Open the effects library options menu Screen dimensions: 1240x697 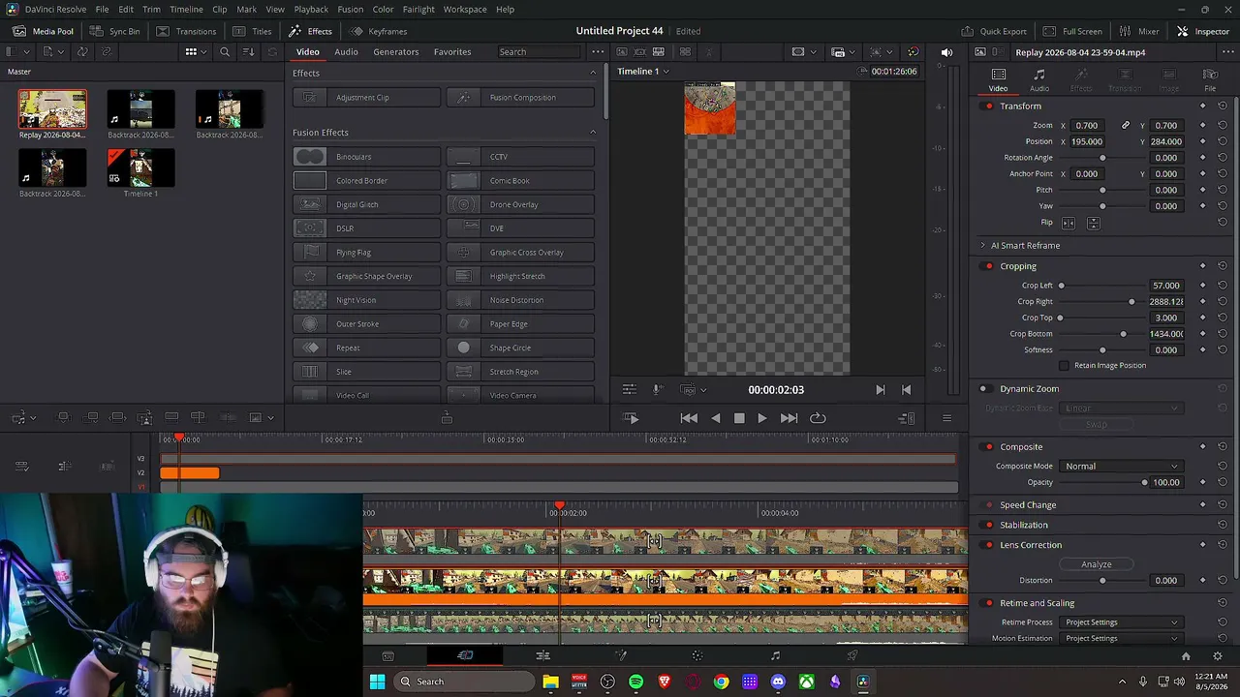click(x=598, y=52)
